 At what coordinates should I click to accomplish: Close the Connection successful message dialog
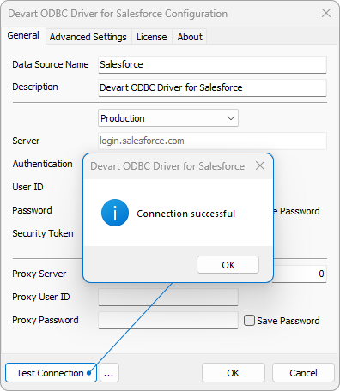coord(260,165)
